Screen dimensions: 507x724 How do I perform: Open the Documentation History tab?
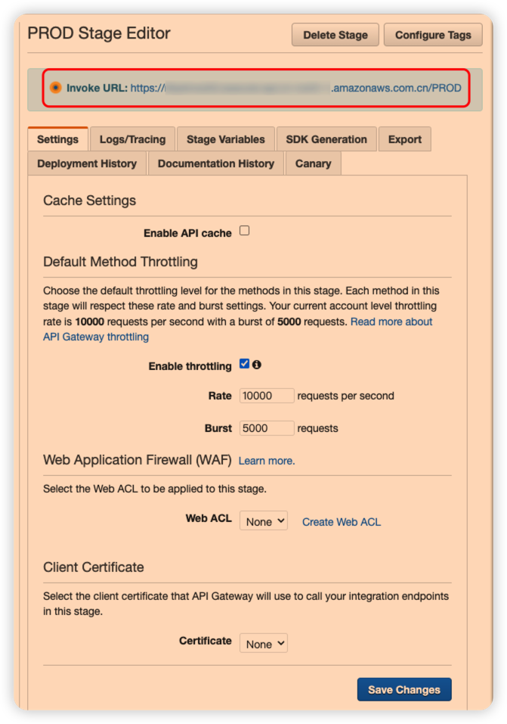tap(215, 163)
